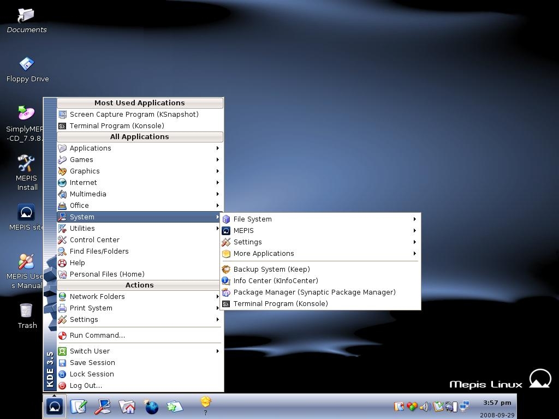Open the Documents desktop icon
This screenshot has height=419, width=559.
pyautogui.click(x=26, y=21)
